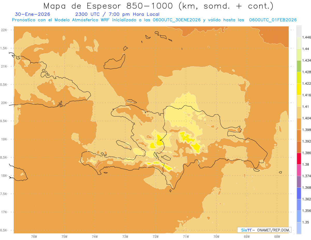
Task: Click the legend swatch between 1.398 and 1.404
Action: click(x=299, y=124)
